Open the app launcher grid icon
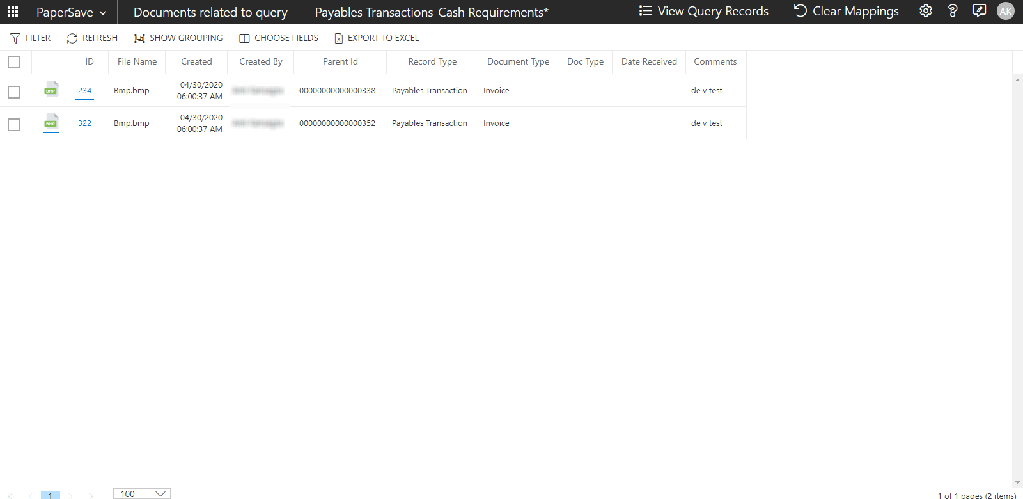The image size is (1023, 499). coord(13,12)
